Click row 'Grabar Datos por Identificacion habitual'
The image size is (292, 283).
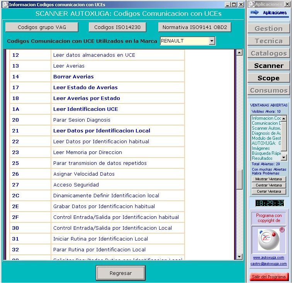point(97,206)
